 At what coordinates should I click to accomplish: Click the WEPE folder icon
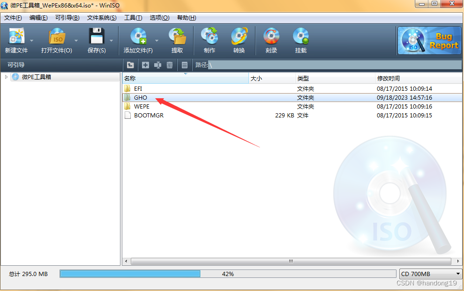(x=127, y=106)
